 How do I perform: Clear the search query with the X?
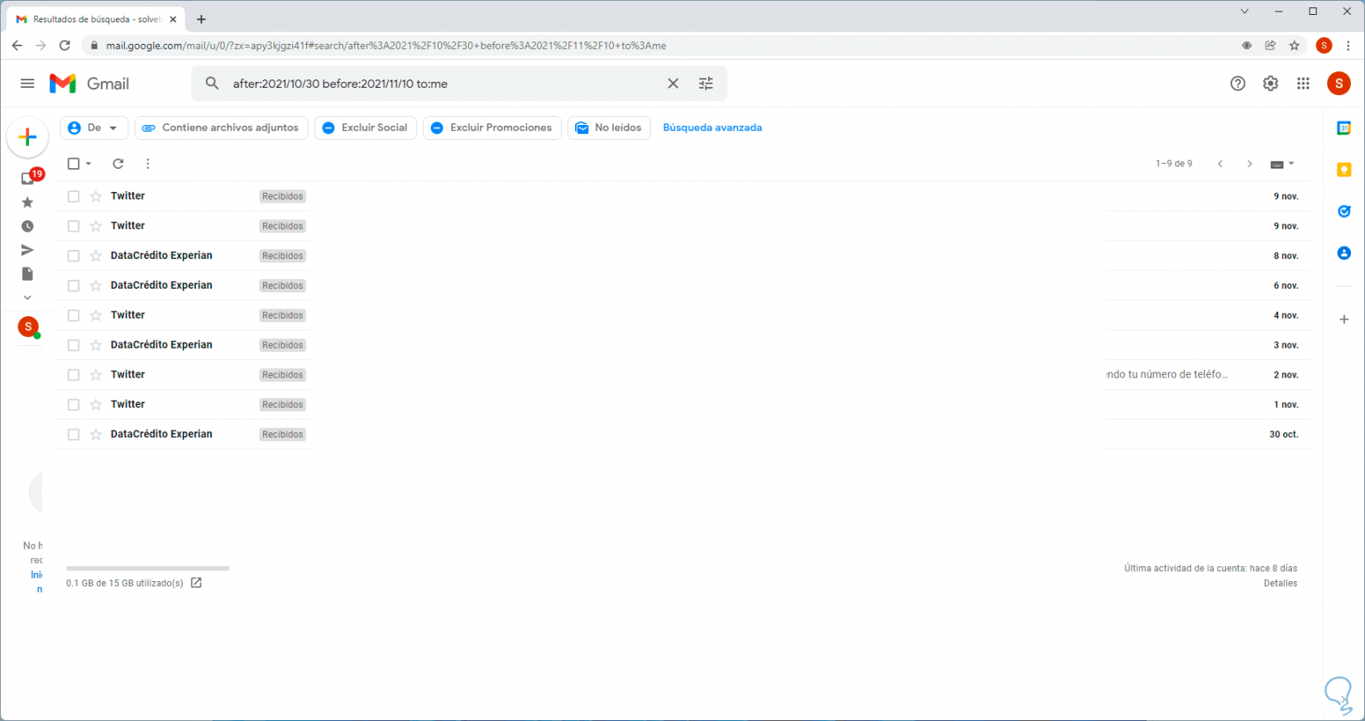click(x=673, y=84)
